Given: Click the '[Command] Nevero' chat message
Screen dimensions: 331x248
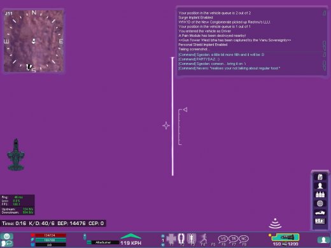Looking at the screenshot, I should click(x=229, y=68).
